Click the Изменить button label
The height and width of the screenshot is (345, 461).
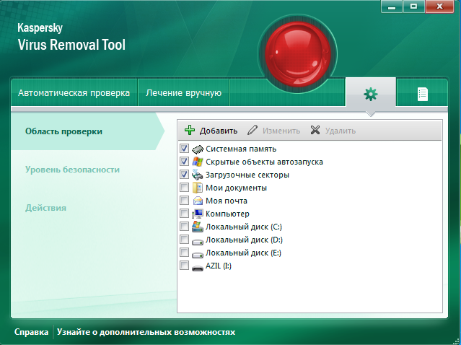click(x=281, y=131)
